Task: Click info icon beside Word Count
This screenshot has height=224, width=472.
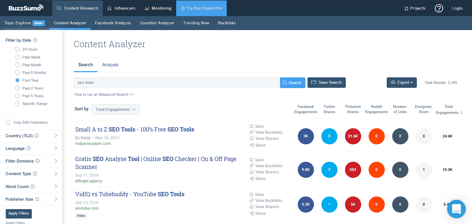Action: point(32,187)
